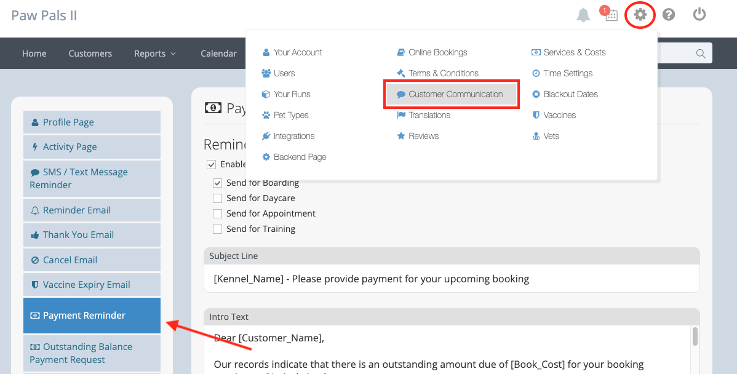Click the money icon beside Services & Costs
This screenshot has height=374, width=737.
[536, 52]
